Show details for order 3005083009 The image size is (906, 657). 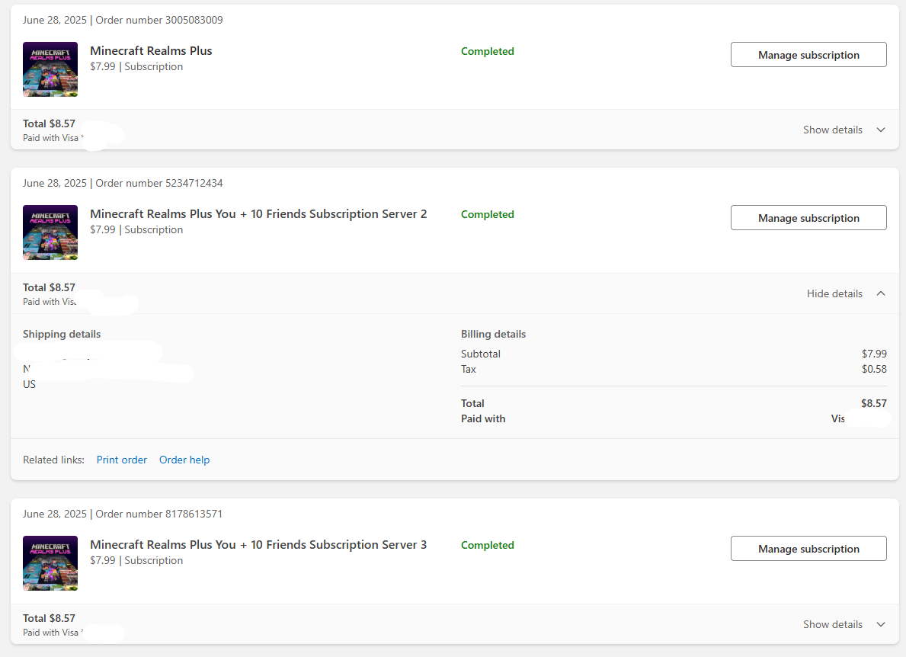pyautogui.click(x=832, y=130)
